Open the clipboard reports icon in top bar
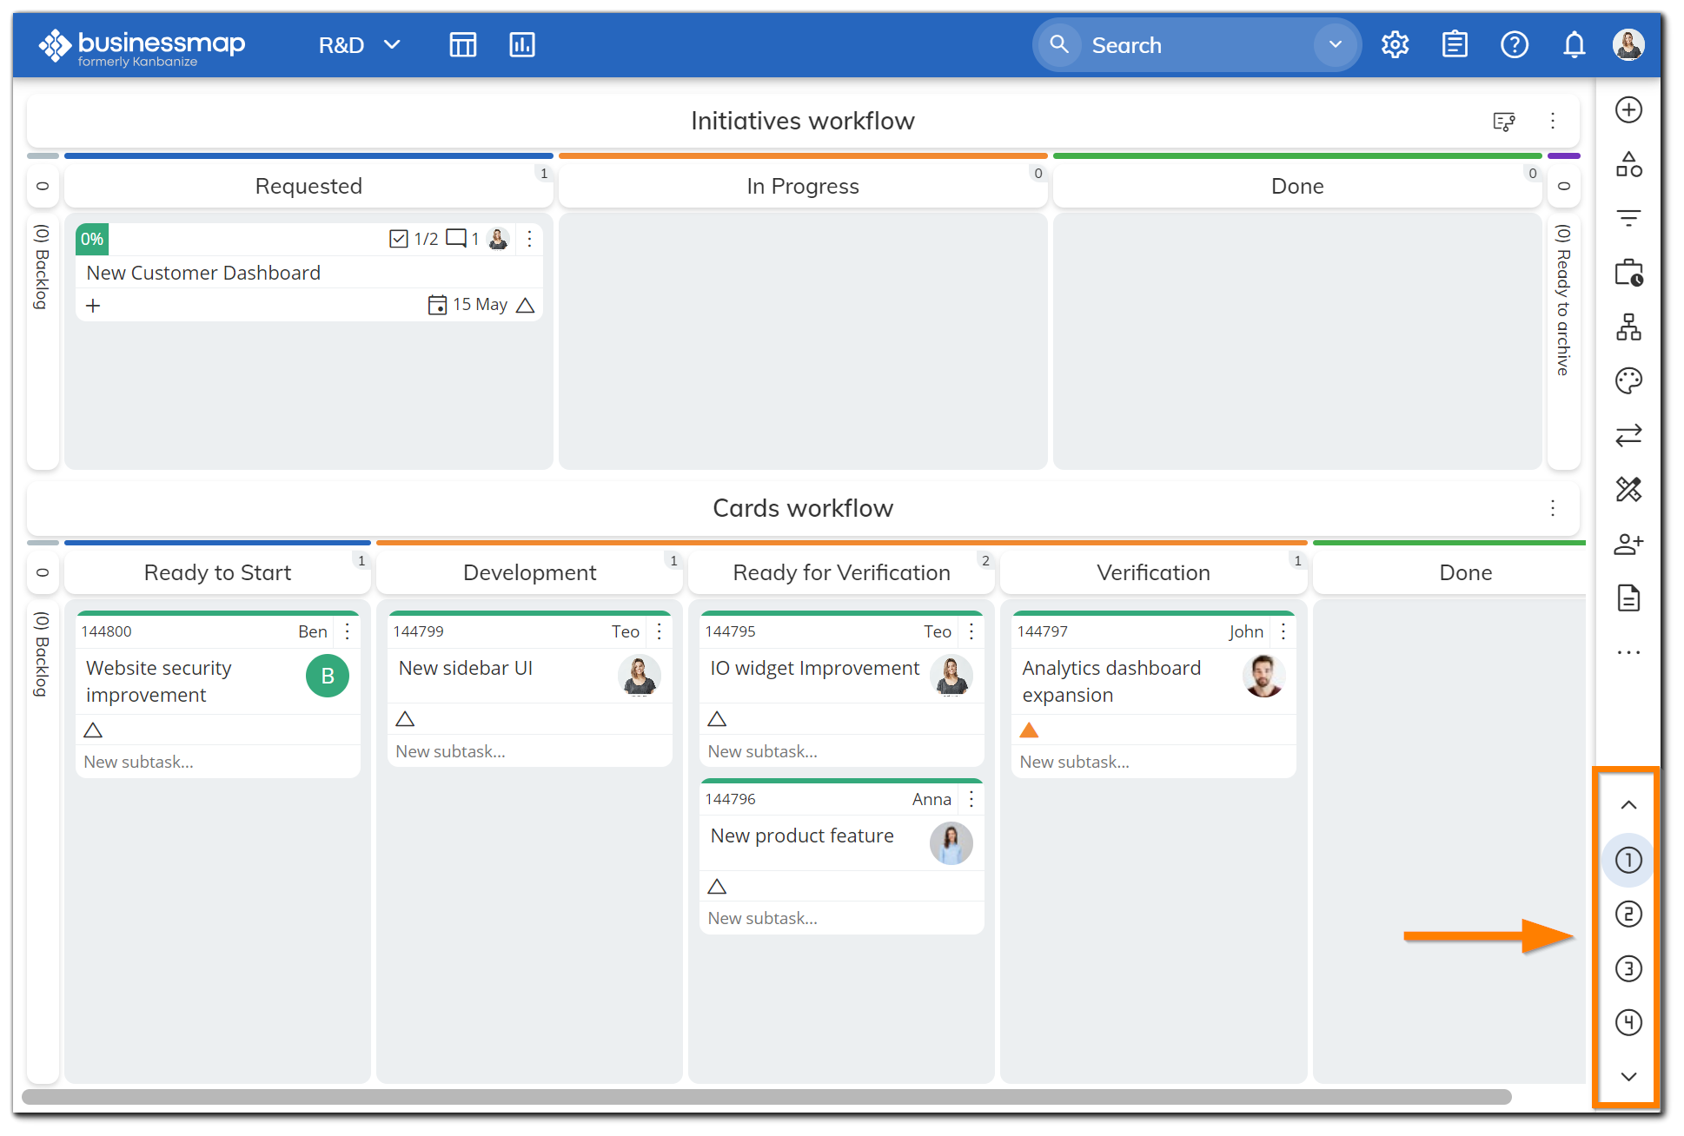The width and height of the screenshot is (1684, 1136). 1455,44
